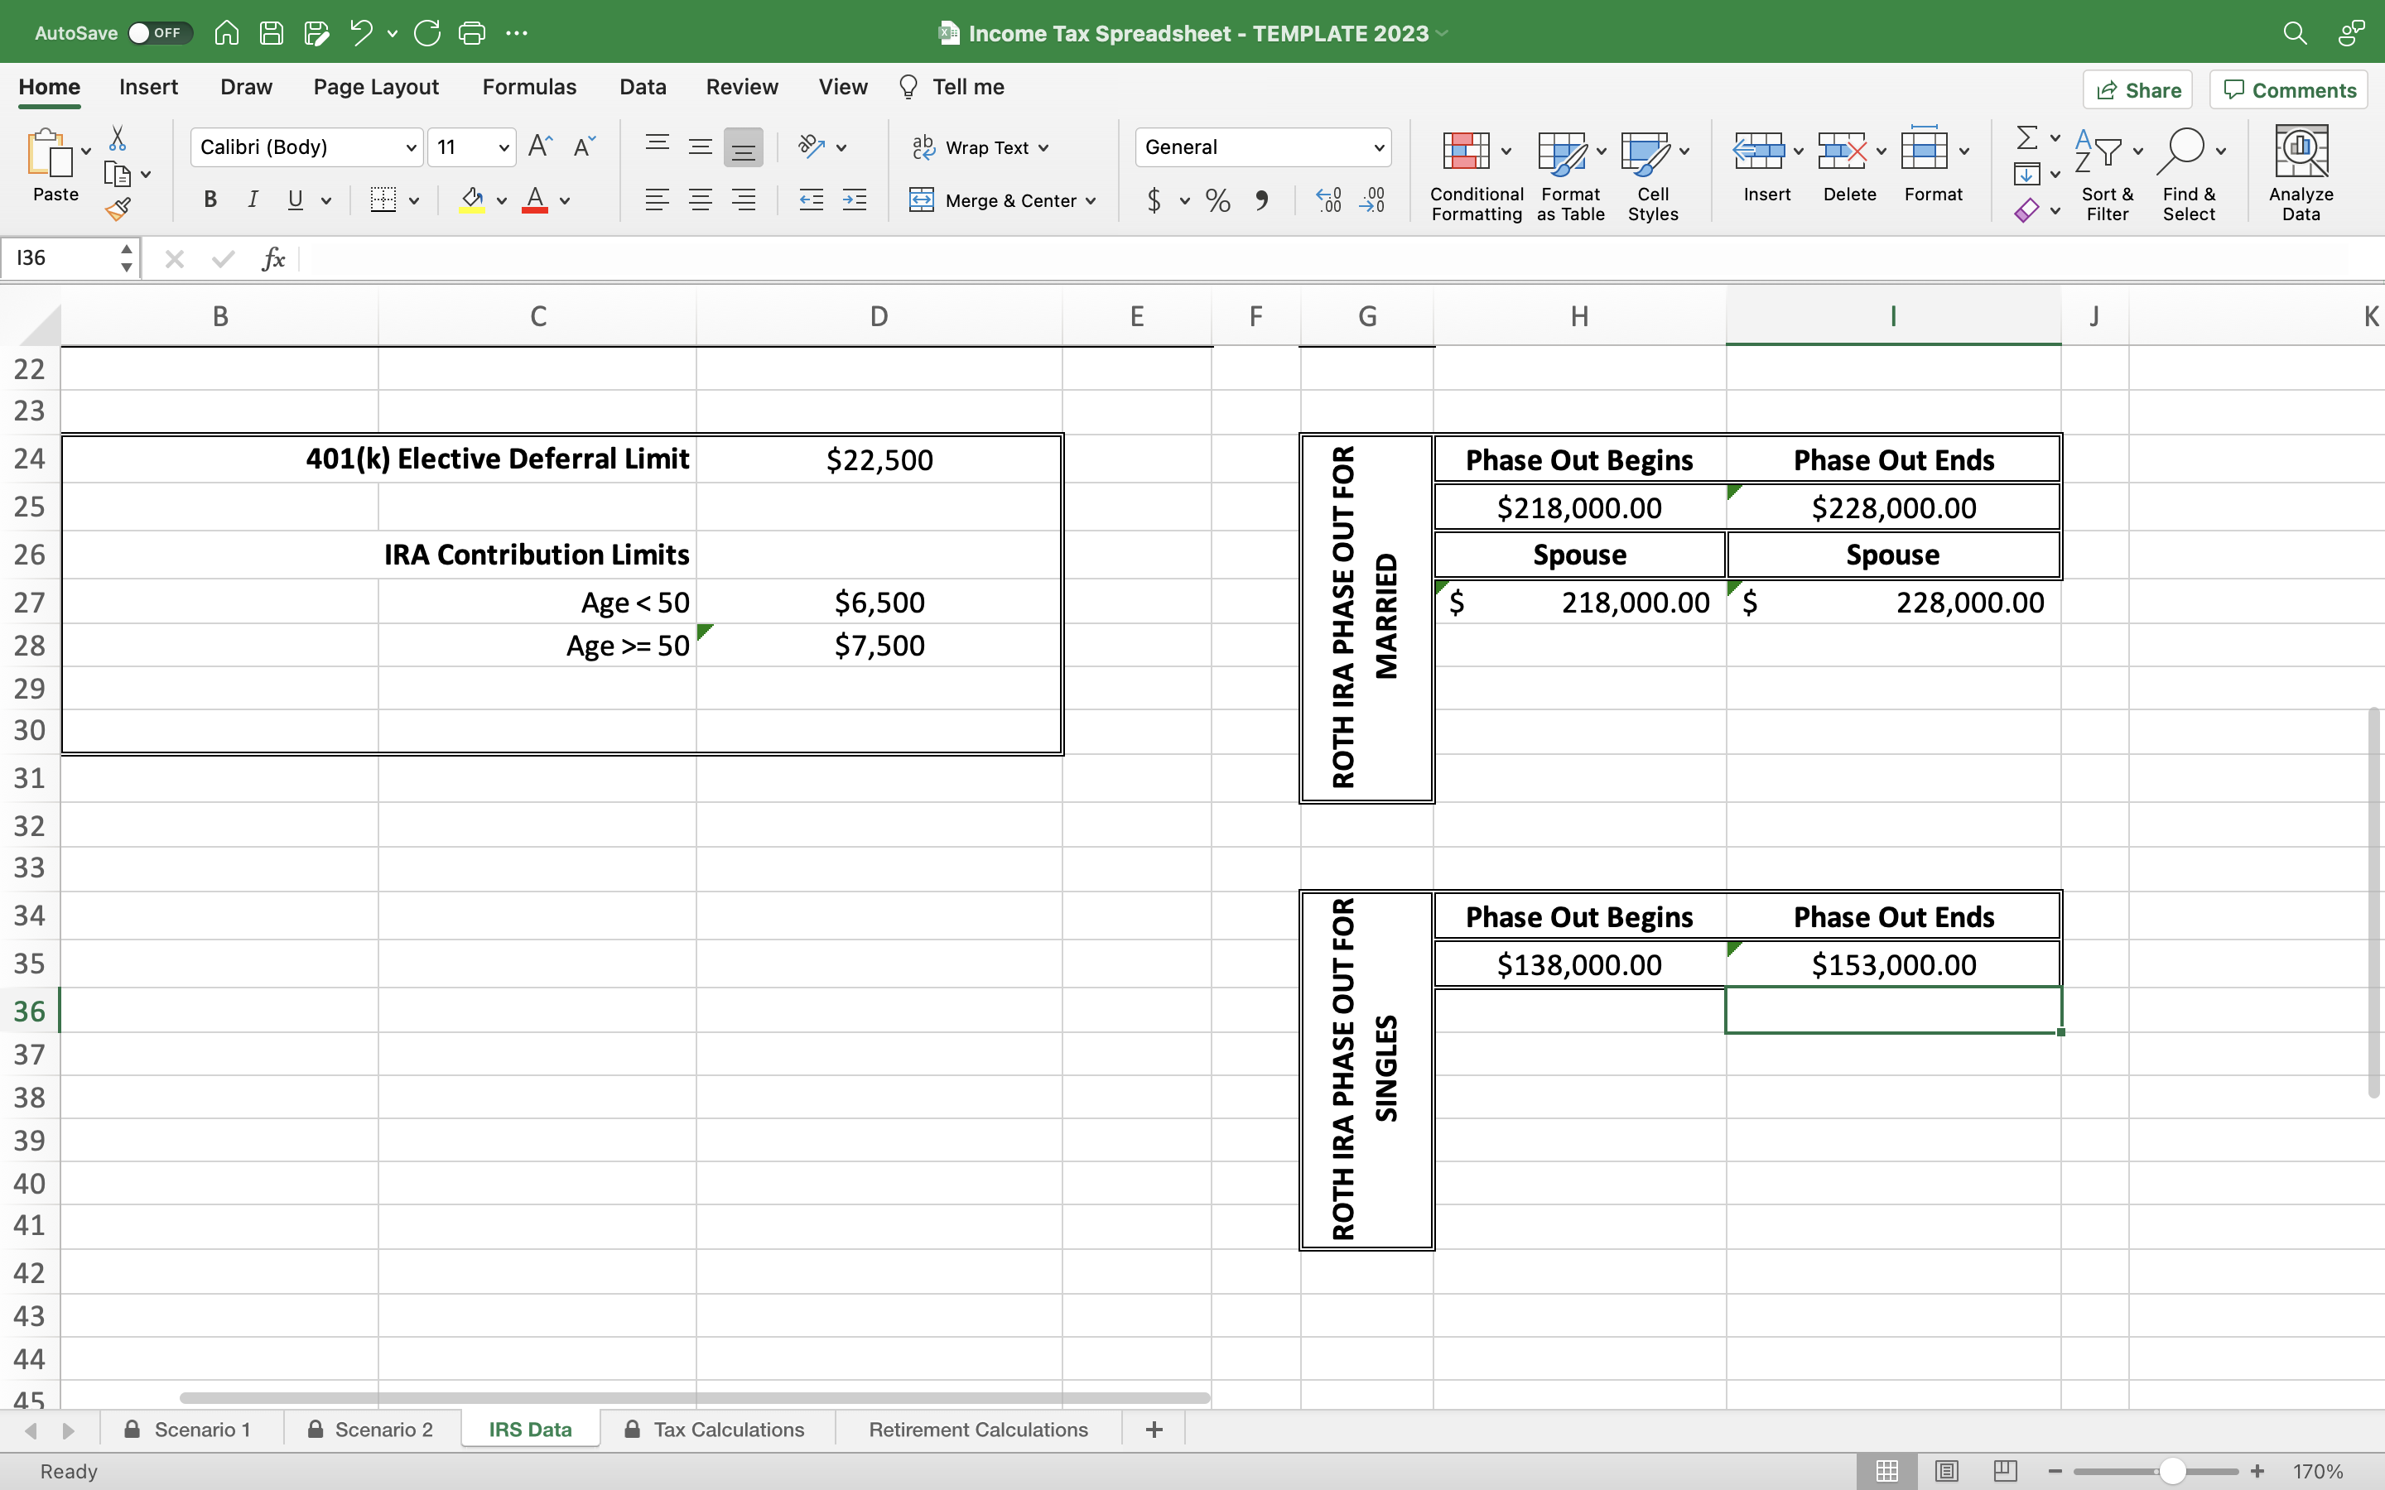Apply Italic formatting
The height and width of the screenshot is (1490, 2385).
(253, 200)
